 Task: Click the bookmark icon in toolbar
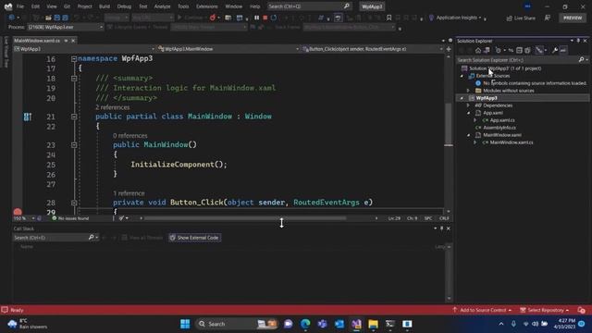(388, 18)
